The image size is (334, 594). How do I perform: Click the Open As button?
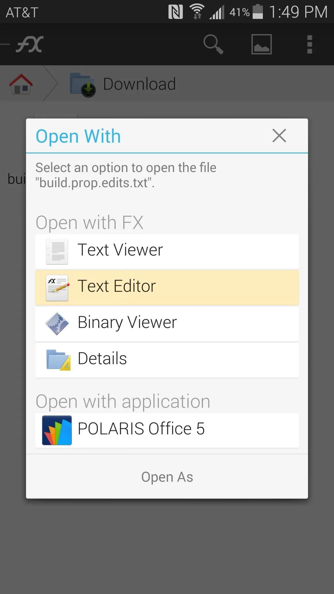(x=167, y=476)
